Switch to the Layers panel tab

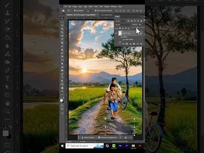click(117, 17)
